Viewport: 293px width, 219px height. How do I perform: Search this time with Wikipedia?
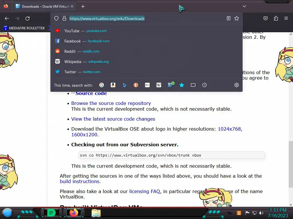click(x=159, y=85)
